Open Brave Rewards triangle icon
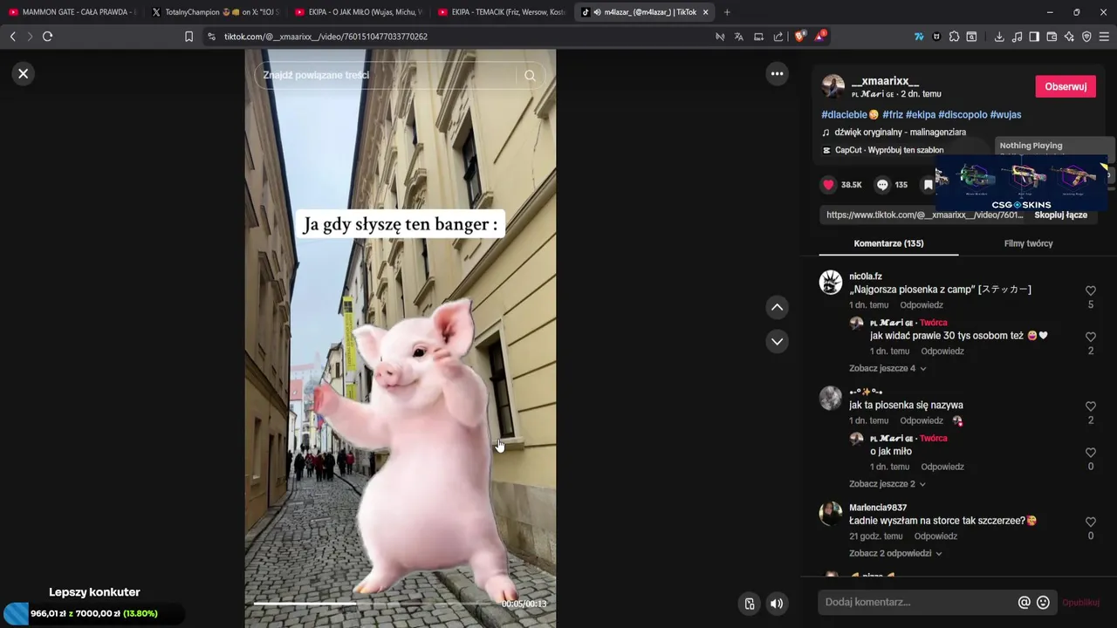 coord(820,37)
